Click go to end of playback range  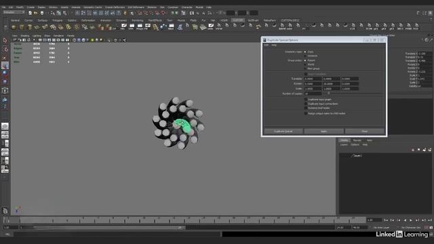tap(430, 220)
